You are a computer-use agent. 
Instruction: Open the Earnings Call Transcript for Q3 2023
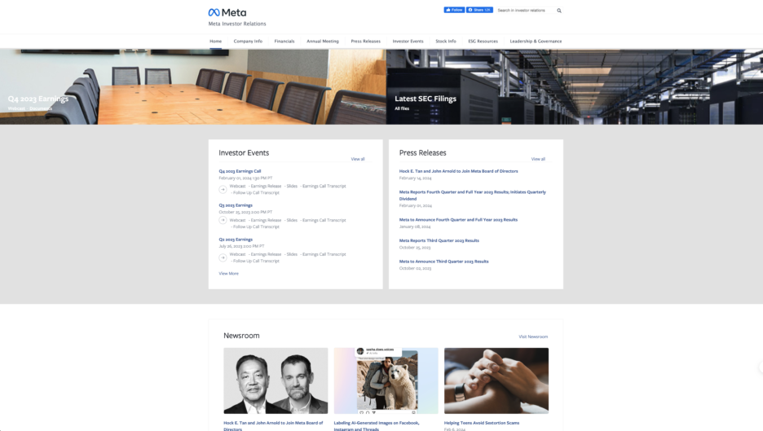coord(324,220)
